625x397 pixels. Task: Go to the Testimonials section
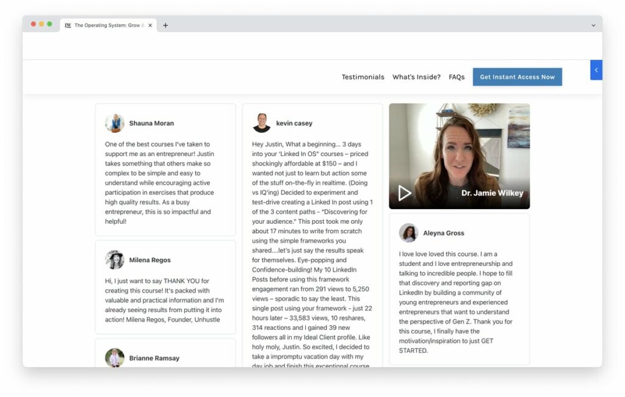coord(363,77)
